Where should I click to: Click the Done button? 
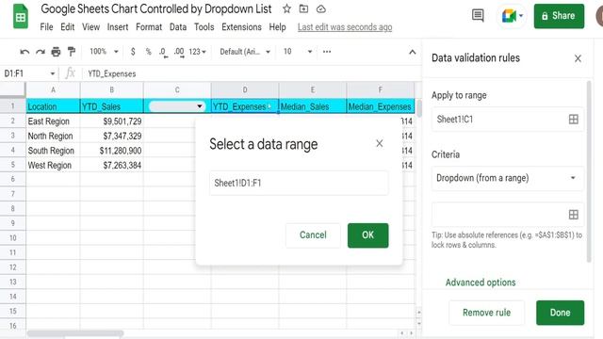click(x=560, y=313)
